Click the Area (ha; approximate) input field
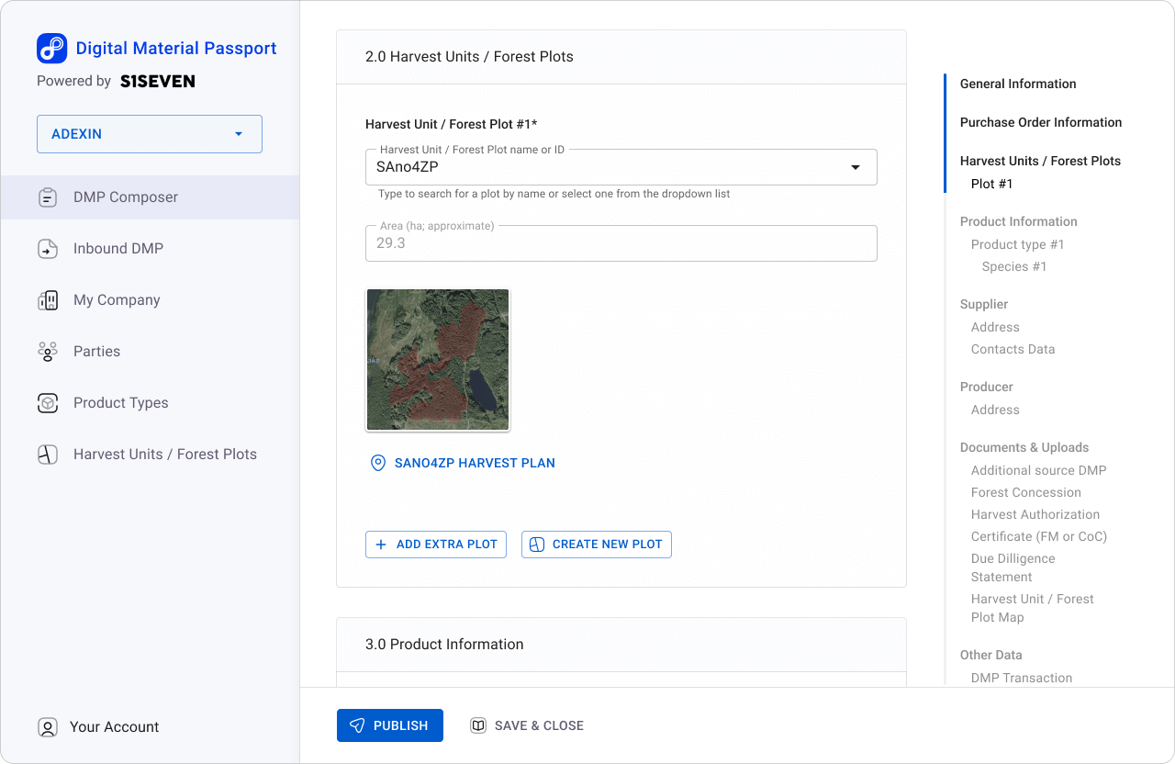This screenshot has width=1175, height=764. 621,243
